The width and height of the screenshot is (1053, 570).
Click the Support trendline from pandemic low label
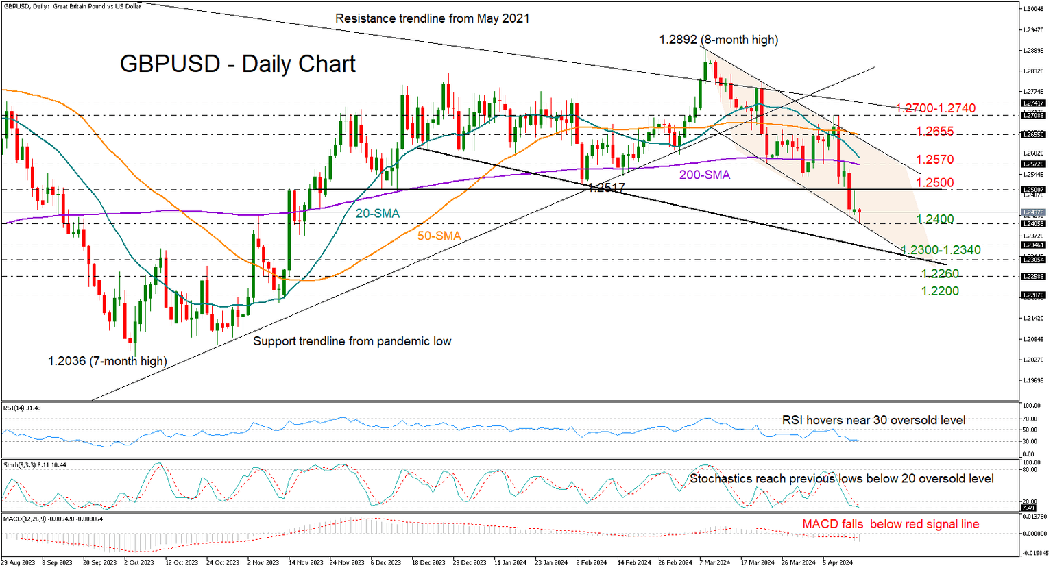(352, 340)
